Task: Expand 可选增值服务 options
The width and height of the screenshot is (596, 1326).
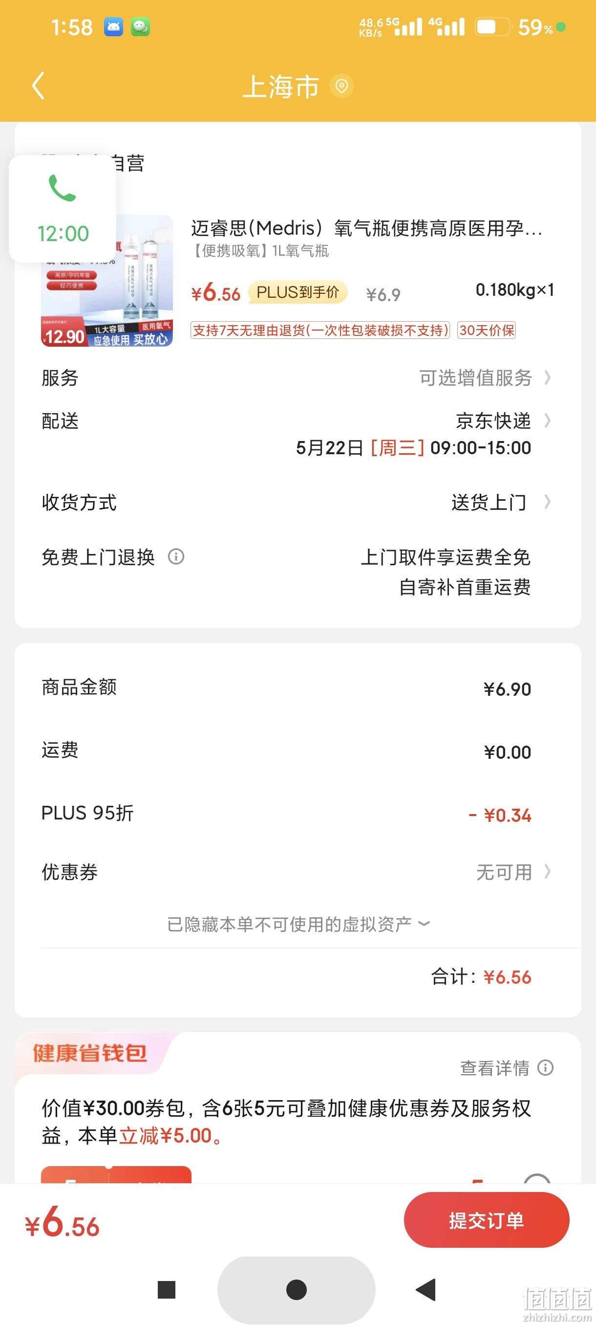Action: [x=485, y=378]
